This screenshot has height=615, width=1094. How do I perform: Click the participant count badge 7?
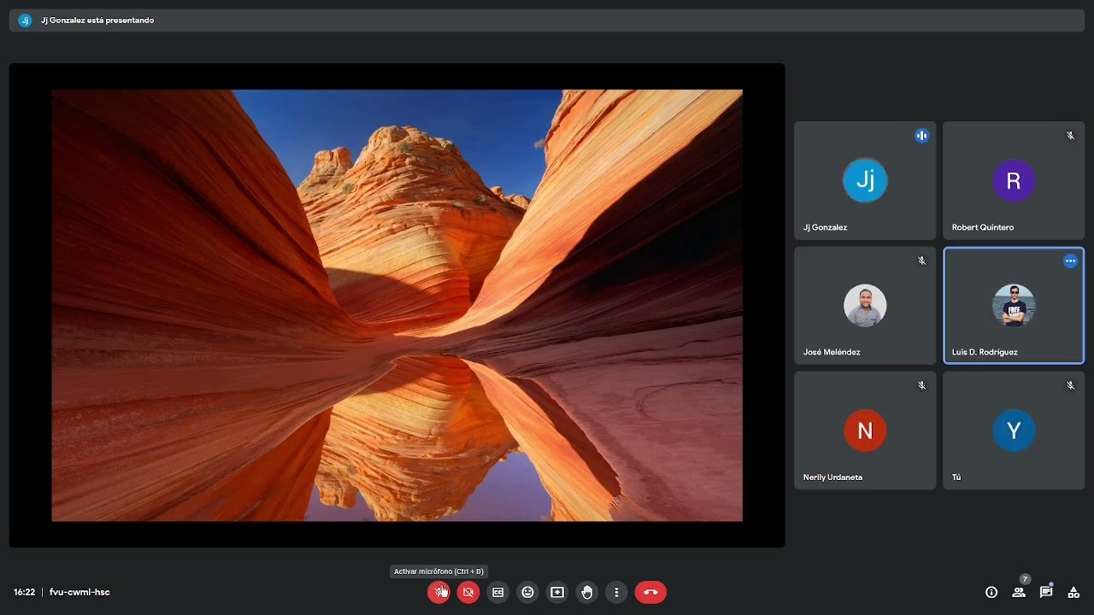pyautogui.click(x=1025, y=579)
